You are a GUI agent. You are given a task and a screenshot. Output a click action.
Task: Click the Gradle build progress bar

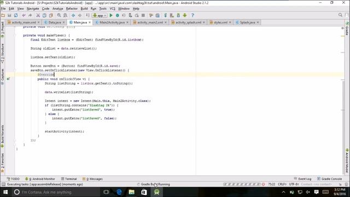(x=242, y=184)
